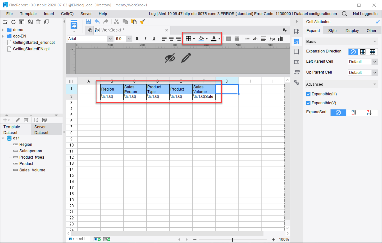Open the Cell(C) menu

click(x=67, y=14)
